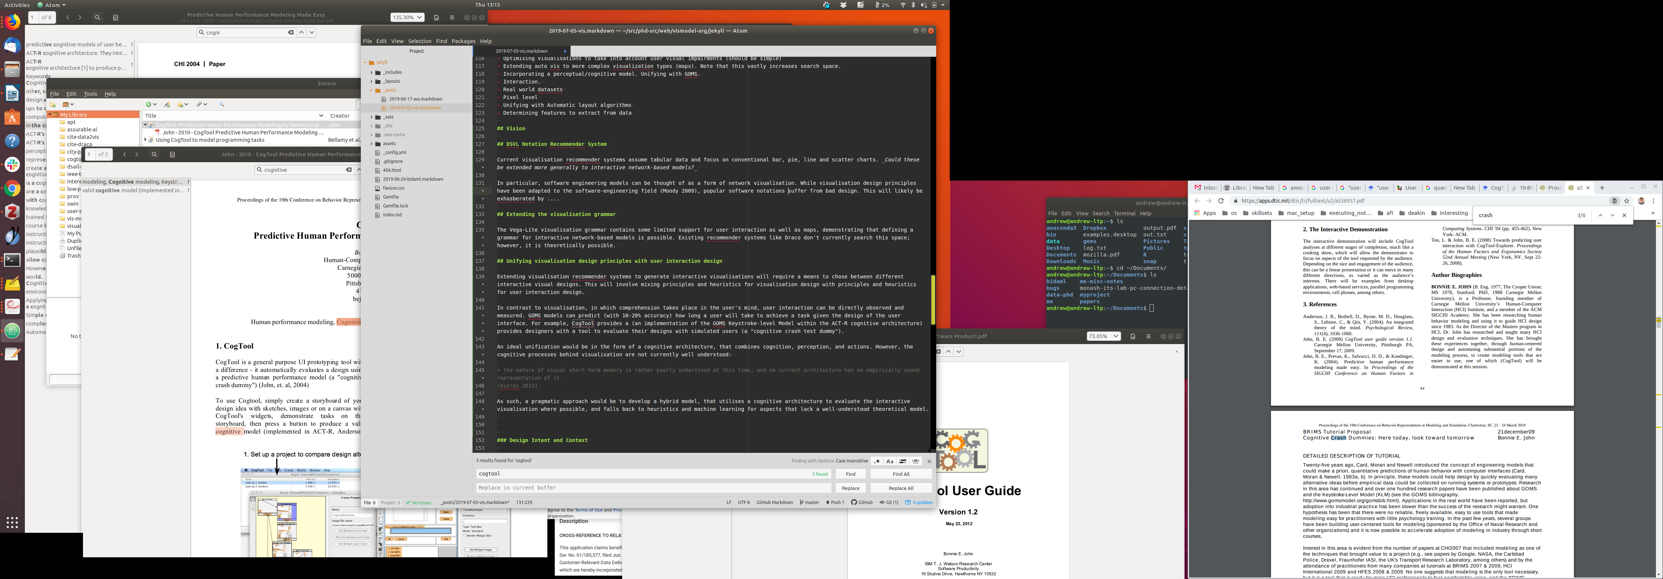Bookmark page with Chrome star icon
Image resolution: width=1663 pixels, height=579 pixels.
click(x=1627, y=201)
